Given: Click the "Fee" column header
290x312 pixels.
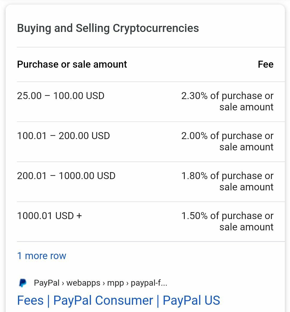Looking at the screenshot, I should (266, 64).
